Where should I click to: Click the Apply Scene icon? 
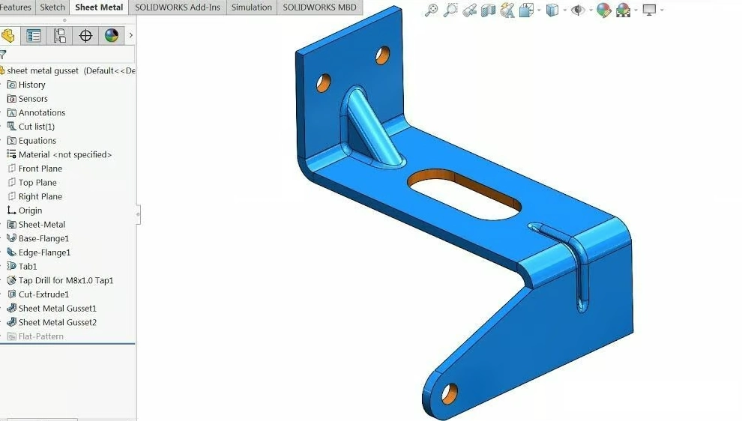623,10
